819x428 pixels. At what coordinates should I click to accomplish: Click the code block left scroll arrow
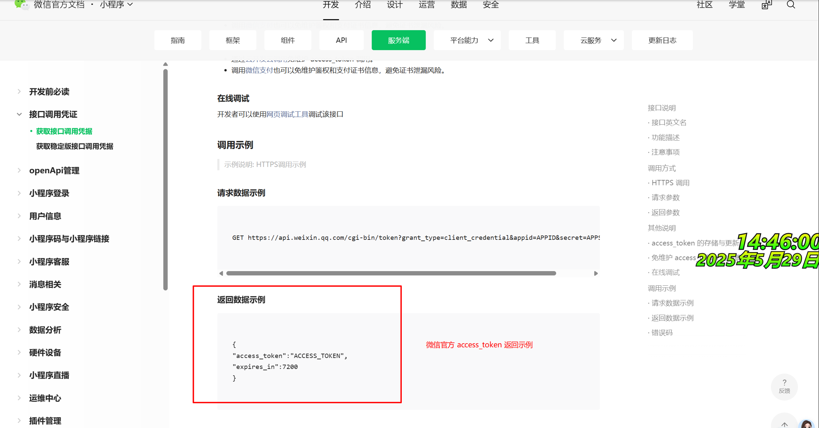pos(221,273)
